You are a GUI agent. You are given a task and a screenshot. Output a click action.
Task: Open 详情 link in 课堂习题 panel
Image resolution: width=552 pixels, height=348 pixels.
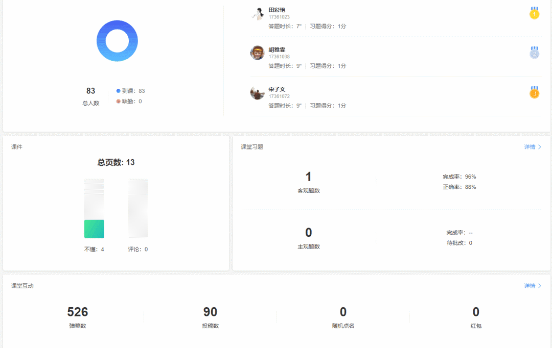click(530, 147)
